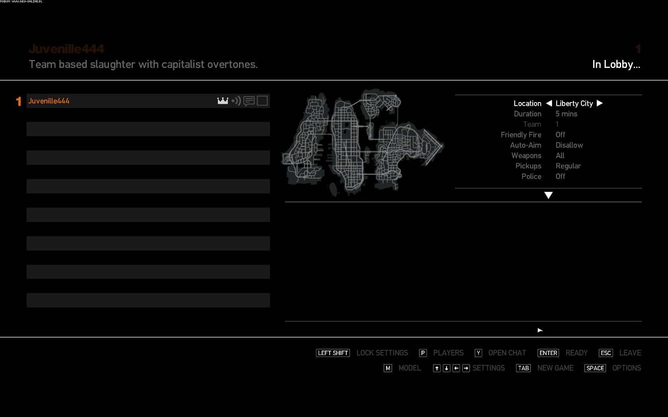Click the Liberty City map thumbnail
The height and width of the screenshot is (417, 668).
pyautogui.click(x=362, y=143)
